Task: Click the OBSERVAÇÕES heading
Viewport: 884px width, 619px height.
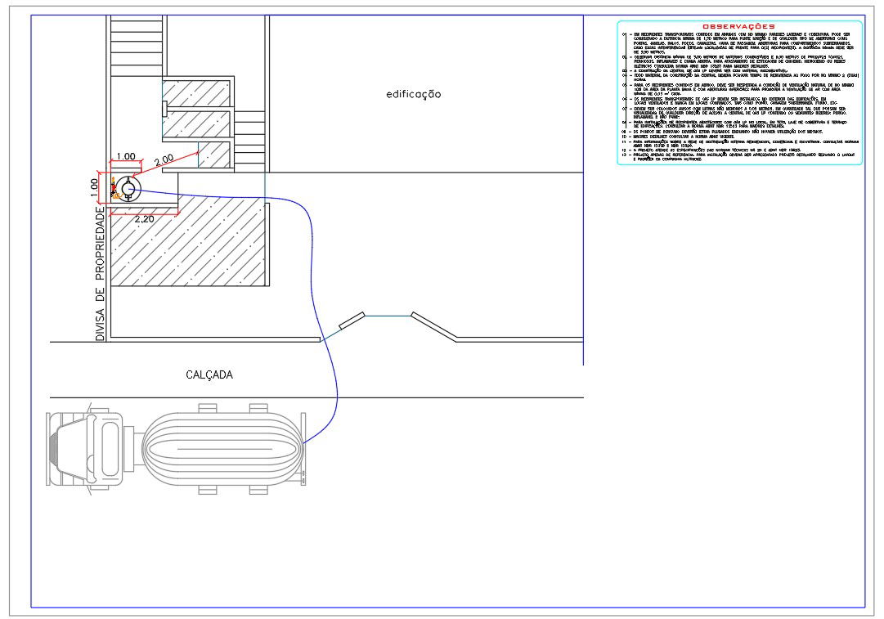Action: [x=738, y=27]
